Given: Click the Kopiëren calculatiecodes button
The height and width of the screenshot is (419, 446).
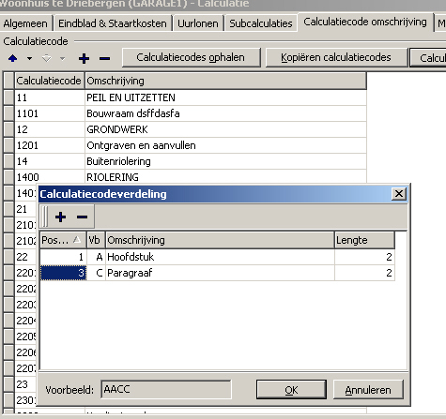Looking at the screenshot, I should 336,57.
